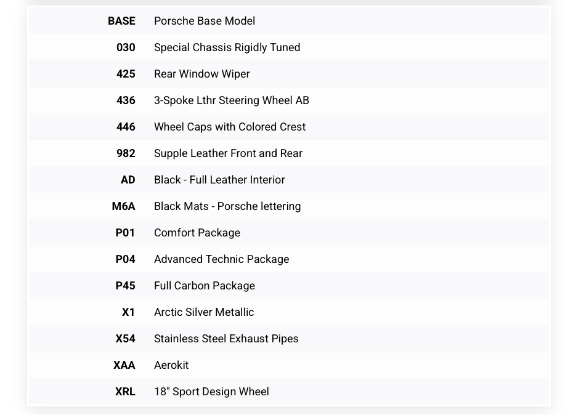Click the Comfort Package entry
The width and height of the screenshot is (565, 415).
pyautogui.click(x=197, y=233)
